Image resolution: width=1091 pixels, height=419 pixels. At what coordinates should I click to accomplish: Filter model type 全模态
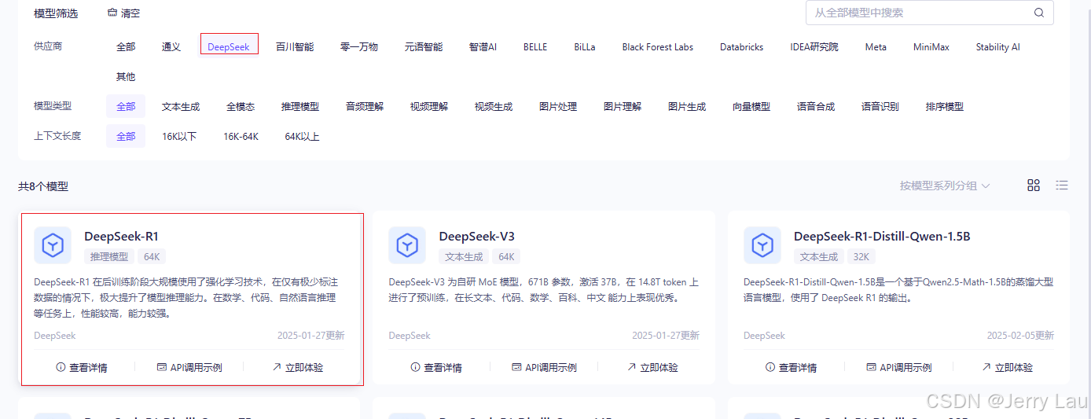(241, 106)
